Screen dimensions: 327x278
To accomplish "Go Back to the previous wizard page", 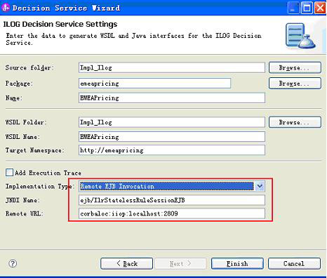I will 126,263.
